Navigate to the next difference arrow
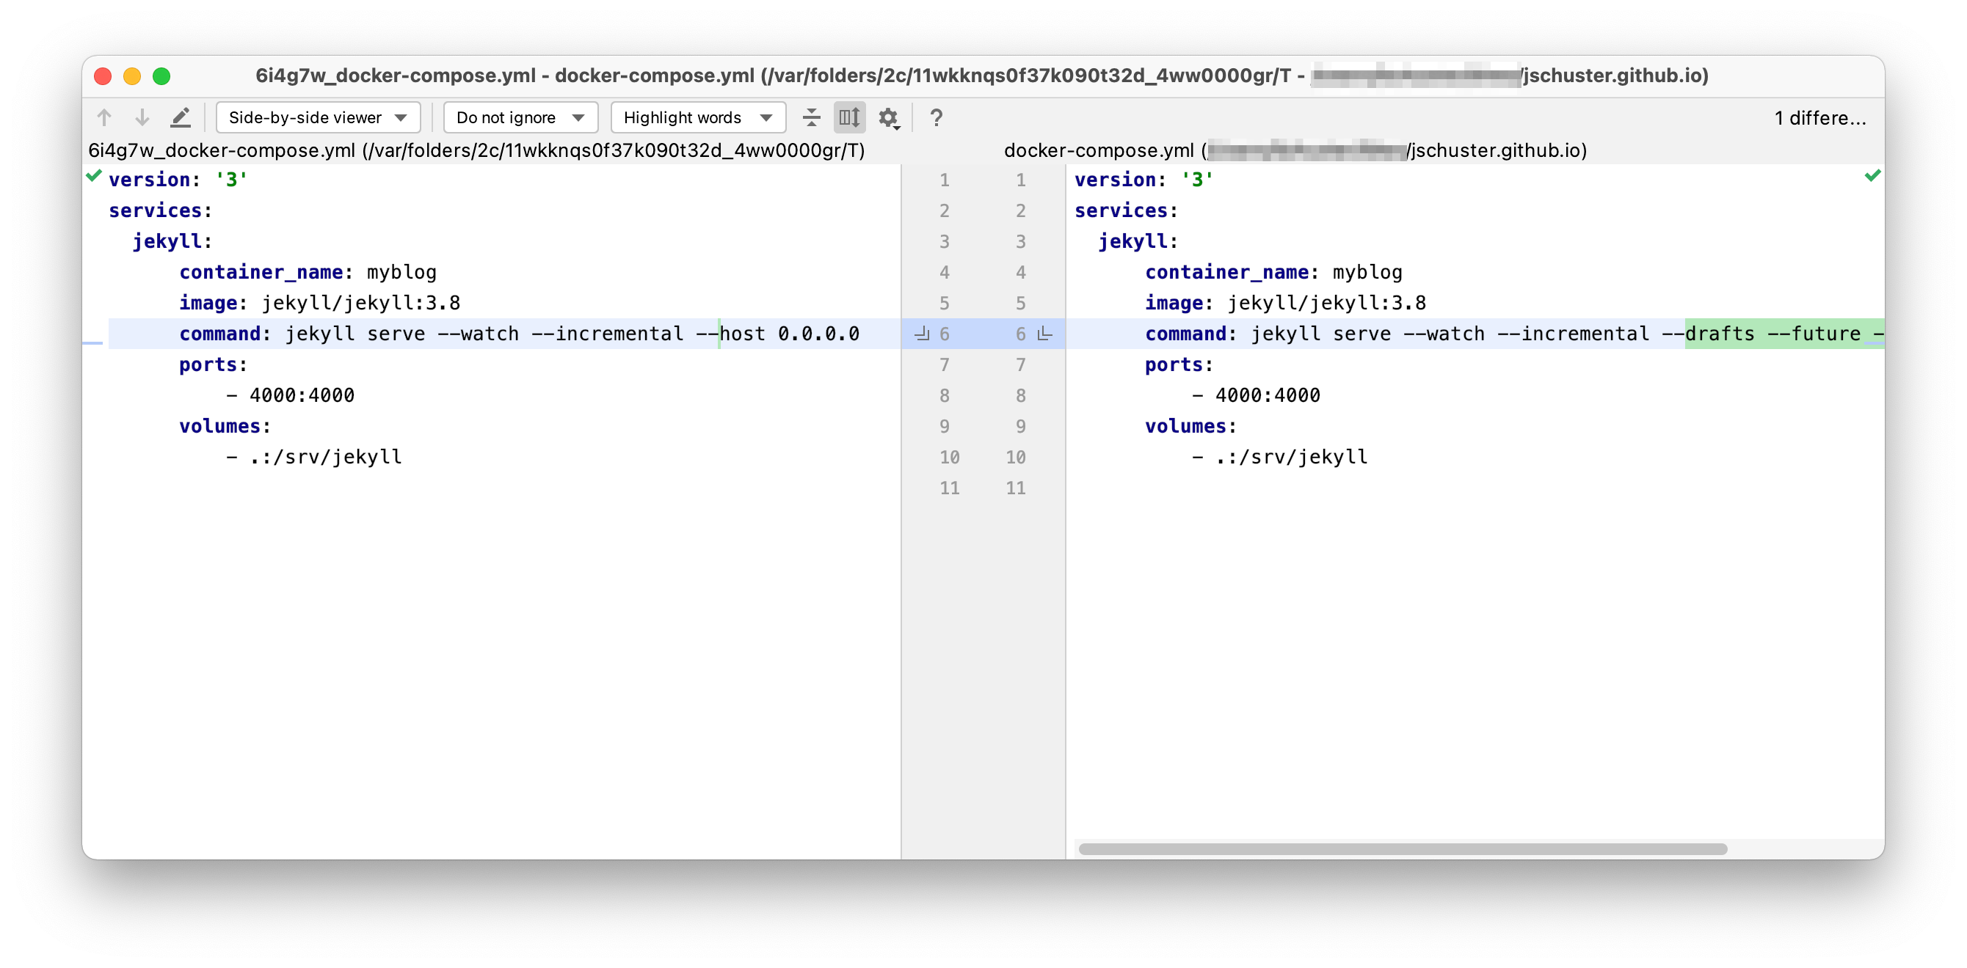The image size is (1967, 968). click(141, 117)
